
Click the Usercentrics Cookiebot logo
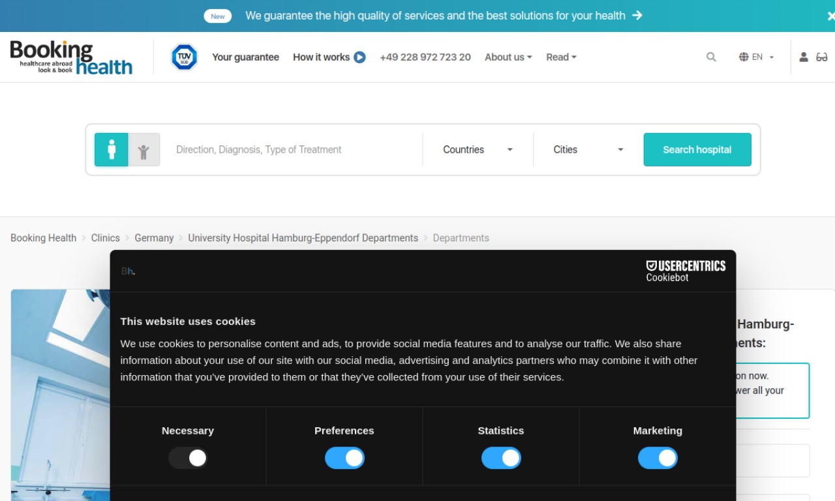686,271
